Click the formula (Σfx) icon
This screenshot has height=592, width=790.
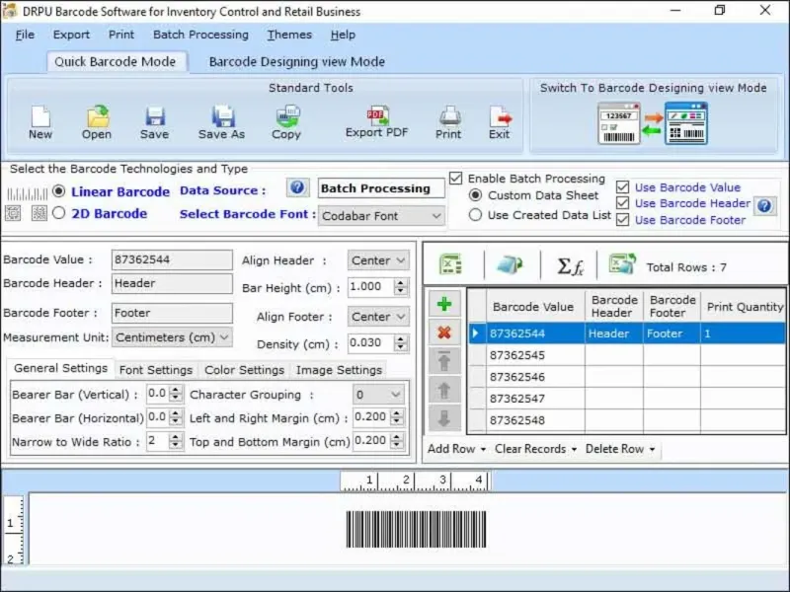point(570,265)
